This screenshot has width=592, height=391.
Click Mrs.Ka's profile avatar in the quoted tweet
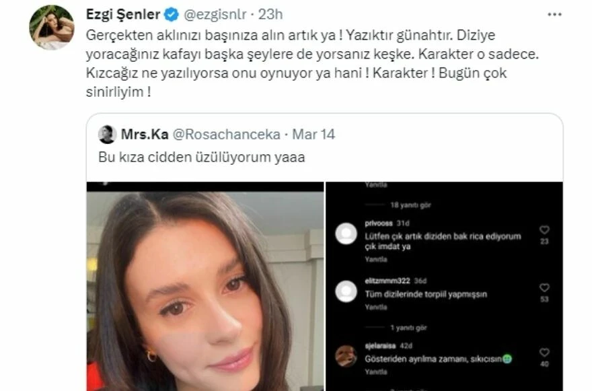[x=105, y=135]
